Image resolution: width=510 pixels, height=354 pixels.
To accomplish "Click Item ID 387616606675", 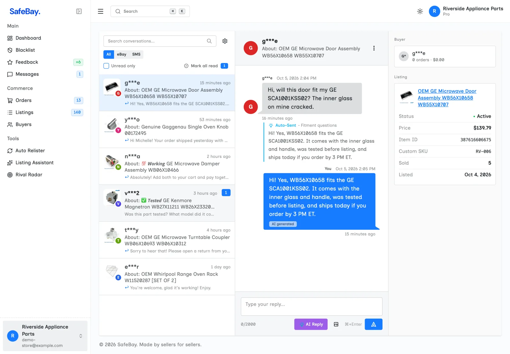I will [x=476, y=140].
